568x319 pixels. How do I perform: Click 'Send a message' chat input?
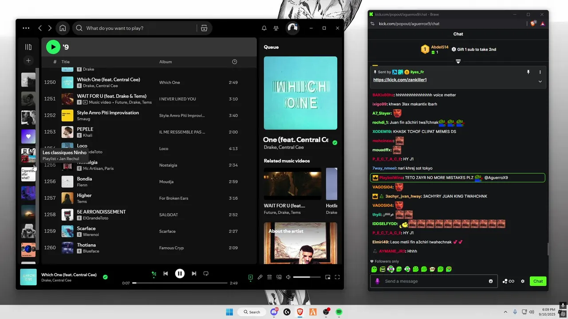click(435, 281)
